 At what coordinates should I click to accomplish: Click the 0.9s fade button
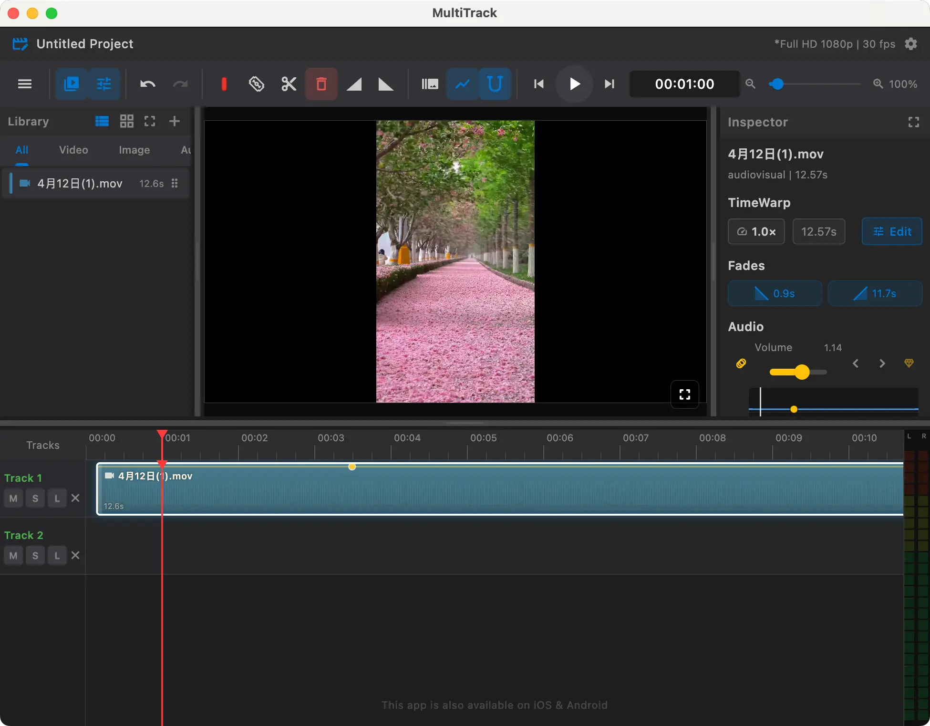(775, 293)
